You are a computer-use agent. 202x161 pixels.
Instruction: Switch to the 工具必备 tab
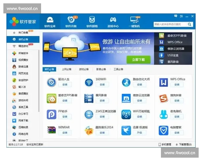click(x=119, y=69)
